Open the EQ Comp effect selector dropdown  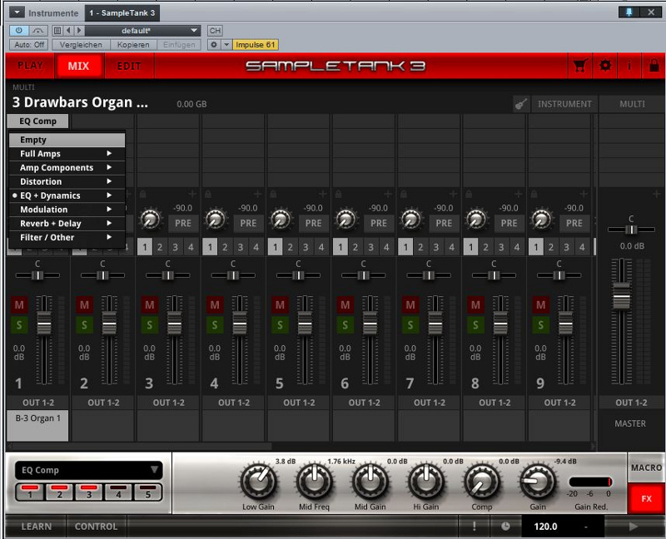click(89, 470)
